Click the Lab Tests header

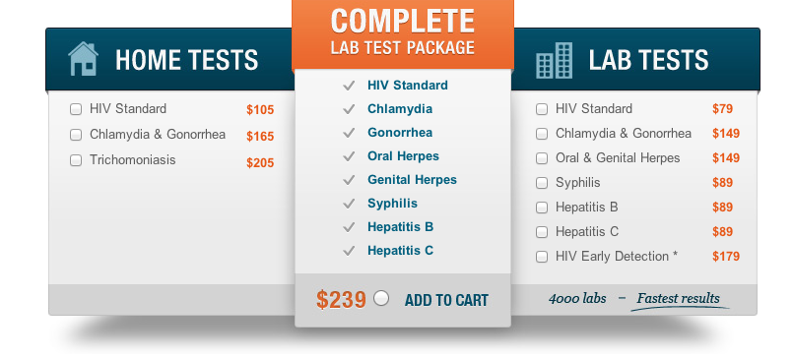click(648, 60)
